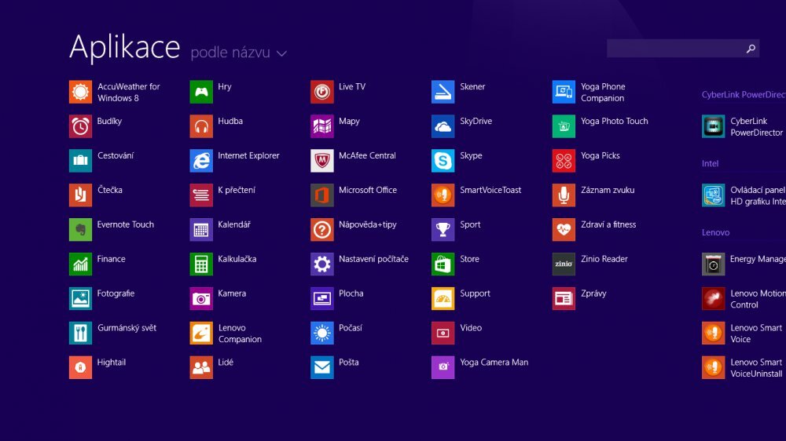The image size is (786, 441).
Task: Launch the Support gauge icon
Action: click(x=443, y=299)
